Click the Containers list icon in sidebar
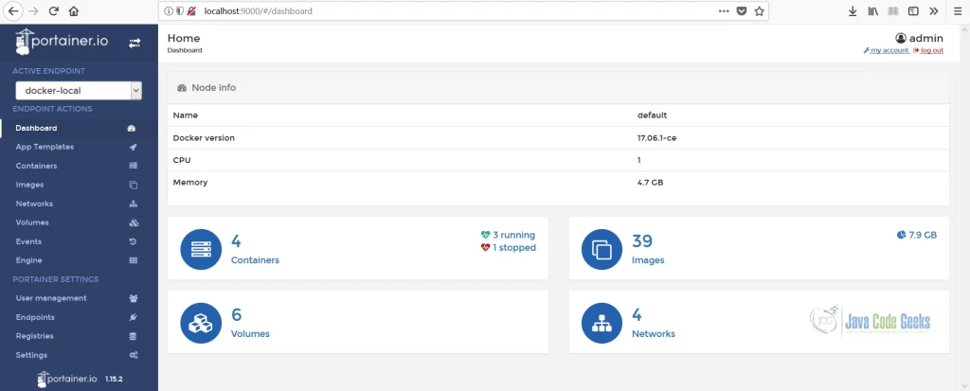This screenshot has height=391, width=970. pos(133,166)
